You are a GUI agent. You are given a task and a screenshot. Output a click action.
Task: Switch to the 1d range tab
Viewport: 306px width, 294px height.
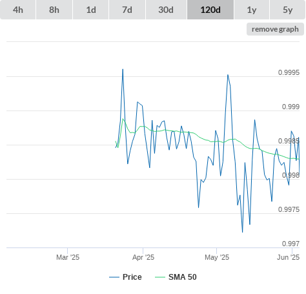click(91, 10)
